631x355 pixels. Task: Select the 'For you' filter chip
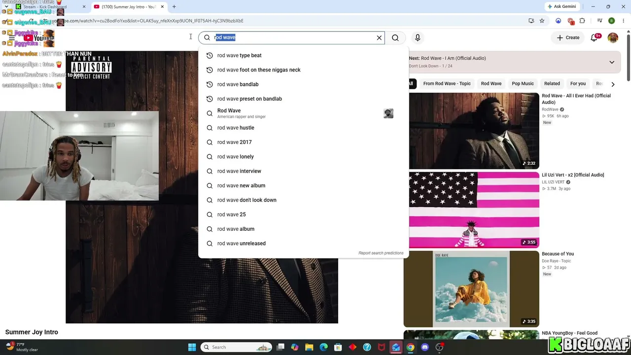click(578, 84)
